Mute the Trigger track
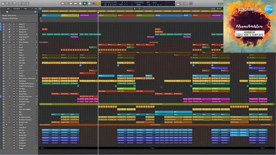 [14, 148]
